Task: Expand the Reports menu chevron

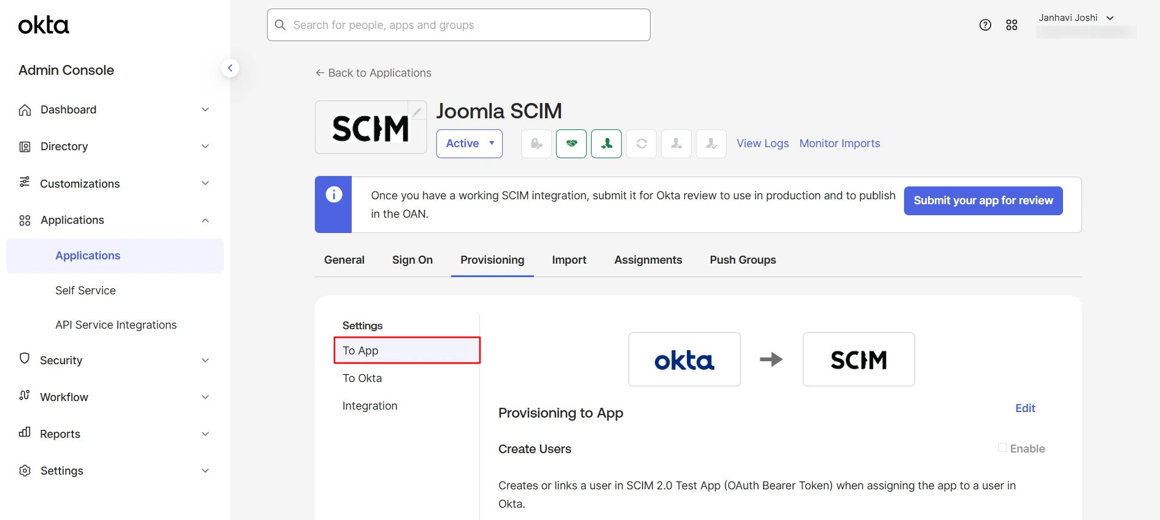Action: 206,434
